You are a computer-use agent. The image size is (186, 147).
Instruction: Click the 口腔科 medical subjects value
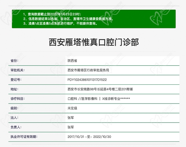(99, 99)
